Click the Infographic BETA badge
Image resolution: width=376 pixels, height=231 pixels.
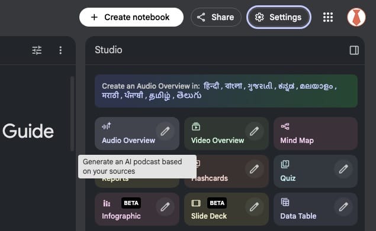click(131, 203)
